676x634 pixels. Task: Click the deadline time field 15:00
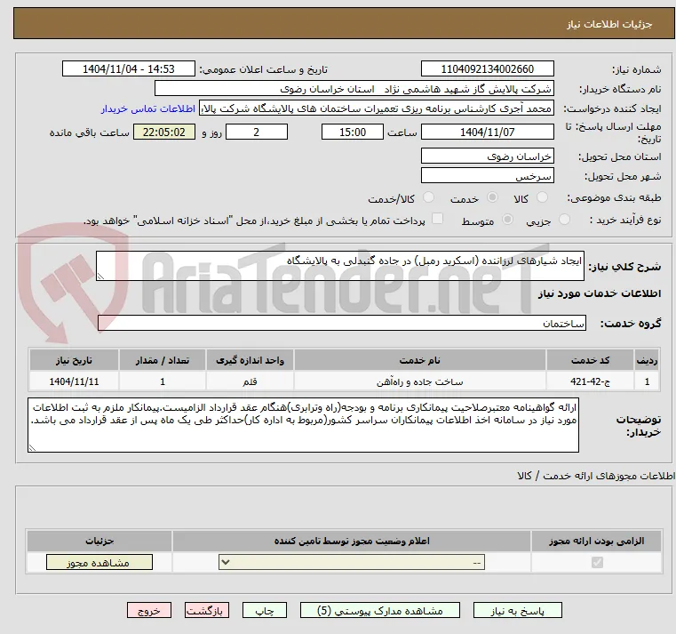pos(353,132)
